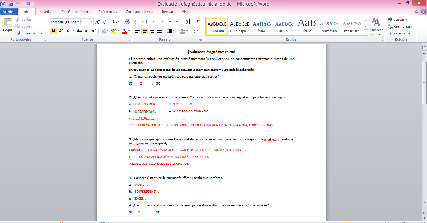Open Seleccionar dropdown
This screenshot has width=427, height=223.
[401, 33]
